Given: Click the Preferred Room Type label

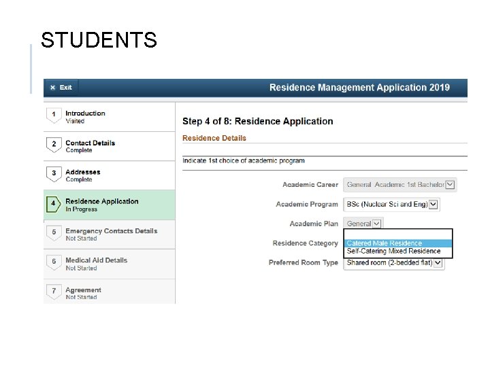Looking at the screenshot, I should click(304, 263).
